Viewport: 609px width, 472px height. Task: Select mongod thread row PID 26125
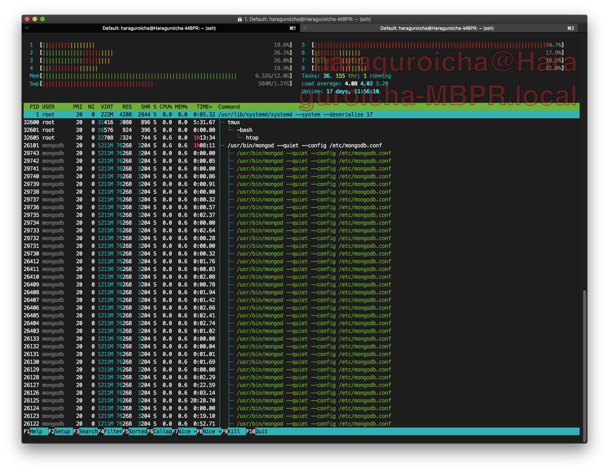tap(301, 401)
